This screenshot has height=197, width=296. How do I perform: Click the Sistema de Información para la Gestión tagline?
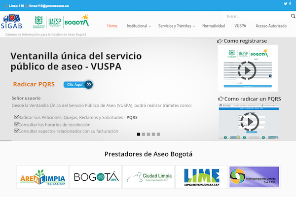coord(45,34)
